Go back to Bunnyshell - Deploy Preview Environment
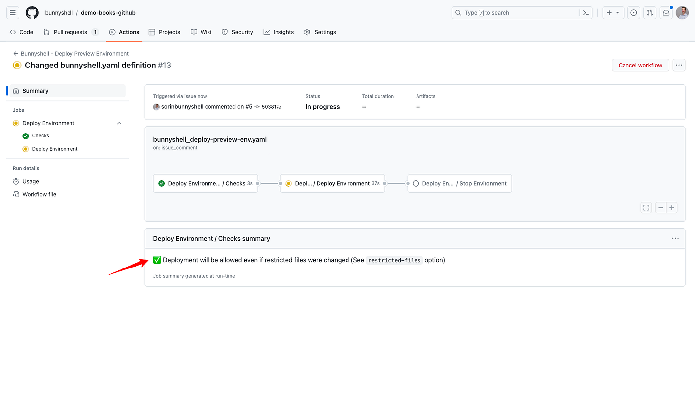Screen dimensions: 695x402 [71, 53]
